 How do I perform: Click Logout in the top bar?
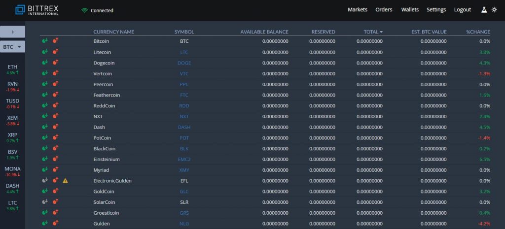(463, 10)
